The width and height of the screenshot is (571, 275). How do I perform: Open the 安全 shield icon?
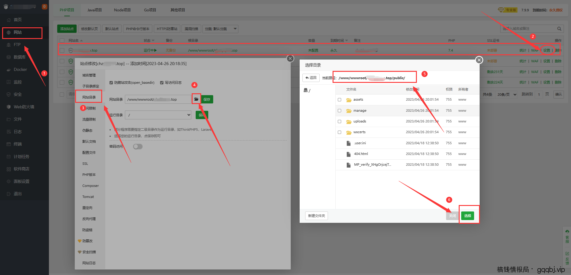pos(9,94)
